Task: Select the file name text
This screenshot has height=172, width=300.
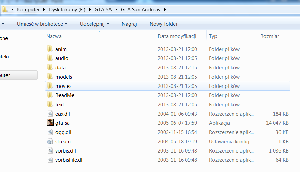Action: (x=60, y=104)
